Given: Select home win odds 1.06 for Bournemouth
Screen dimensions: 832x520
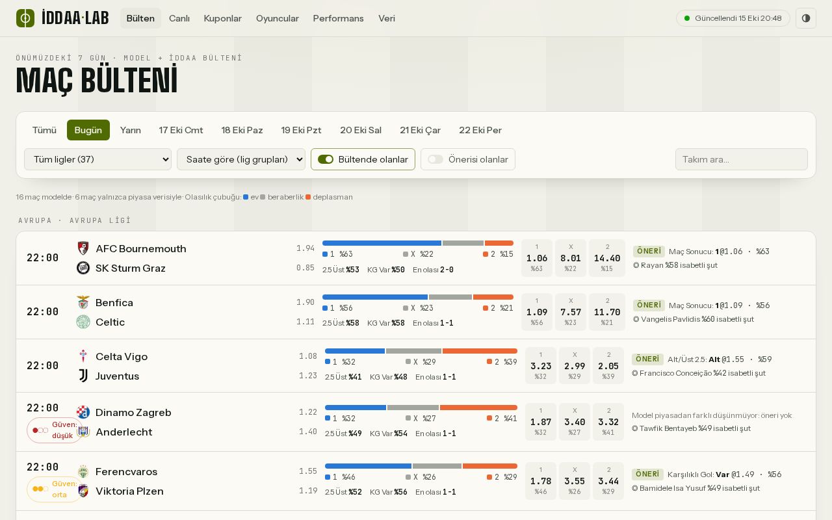Looking at the screenshot, I should [x=537, y=258].
